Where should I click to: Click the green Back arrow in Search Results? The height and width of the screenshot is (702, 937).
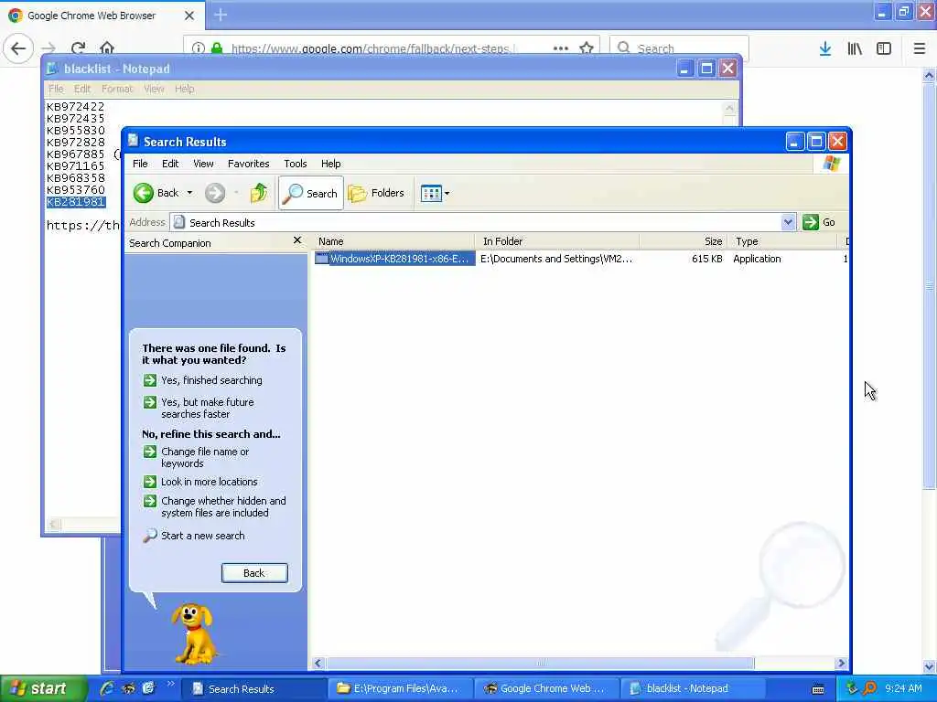point(144,193)
